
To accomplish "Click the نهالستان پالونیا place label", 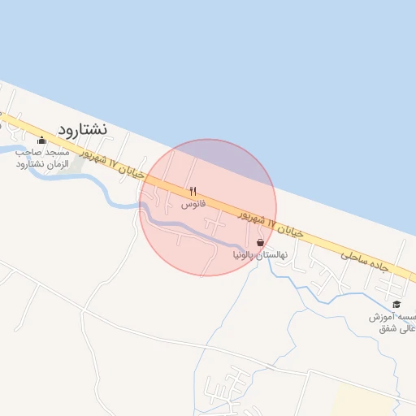I will point(260,255).
